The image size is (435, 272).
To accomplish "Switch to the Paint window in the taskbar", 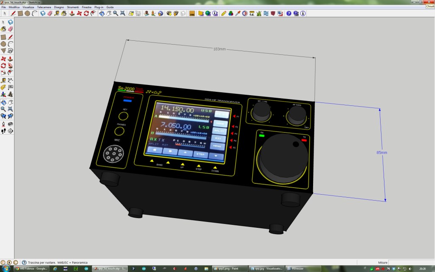I will [228, 269].
